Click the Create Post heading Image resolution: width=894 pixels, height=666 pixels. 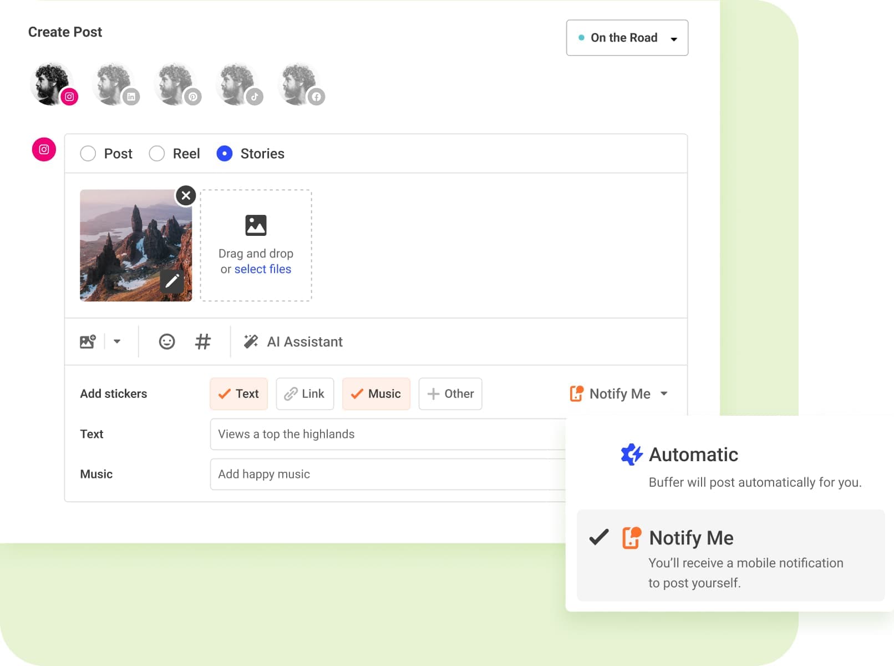pos(65,32)
